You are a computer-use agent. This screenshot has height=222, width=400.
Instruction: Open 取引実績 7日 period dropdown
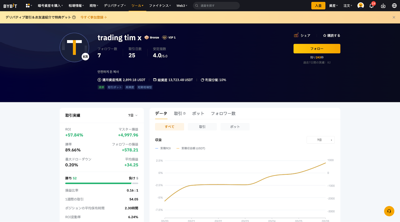pos(133,115)
